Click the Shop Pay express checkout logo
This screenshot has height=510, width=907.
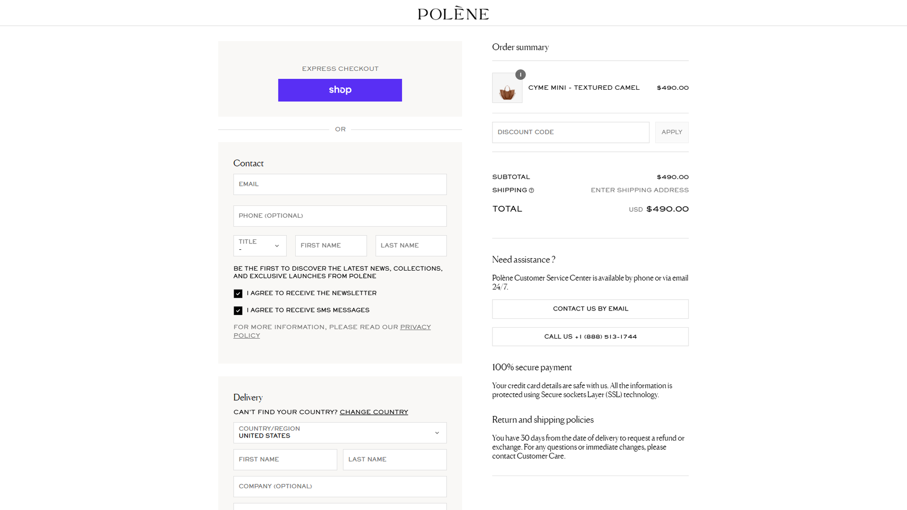pos(340,90)
